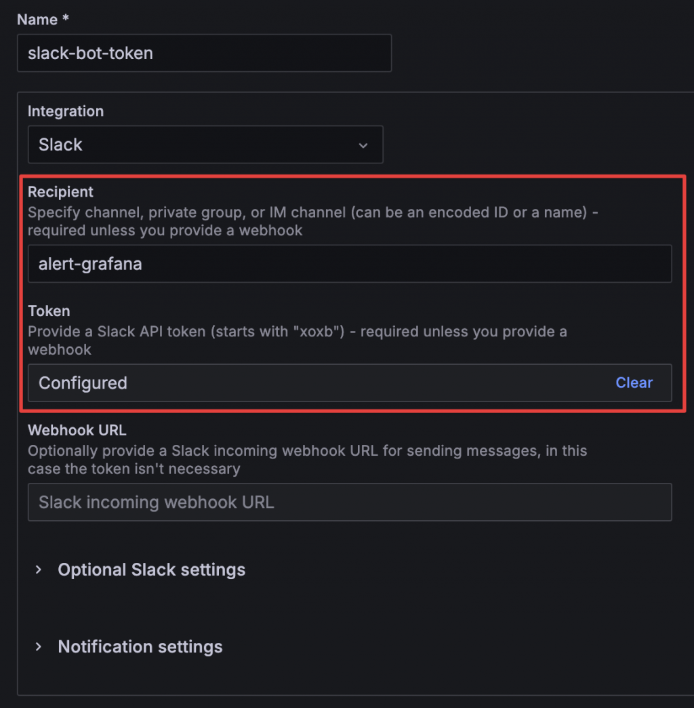Focus the Name field containing slack-bot-token
694x708 pixels.
[x=203, y=53]
